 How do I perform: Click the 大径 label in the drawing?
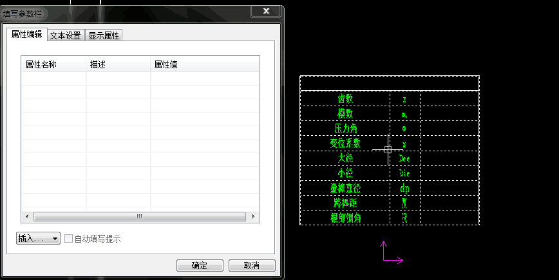pyautogui.click(x=345, y=158)
